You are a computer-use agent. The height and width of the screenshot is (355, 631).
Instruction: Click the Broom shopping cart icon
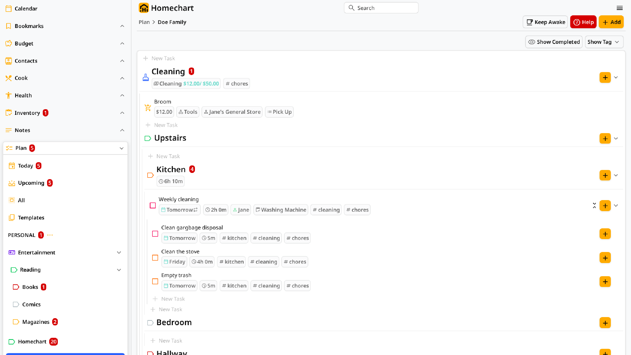pyautogui.click(x=148, y=108)
